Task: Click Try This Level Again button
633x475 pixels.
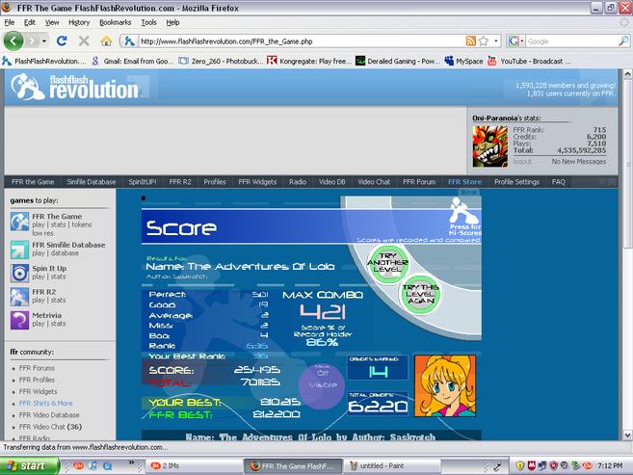Action: pos(420,294)
